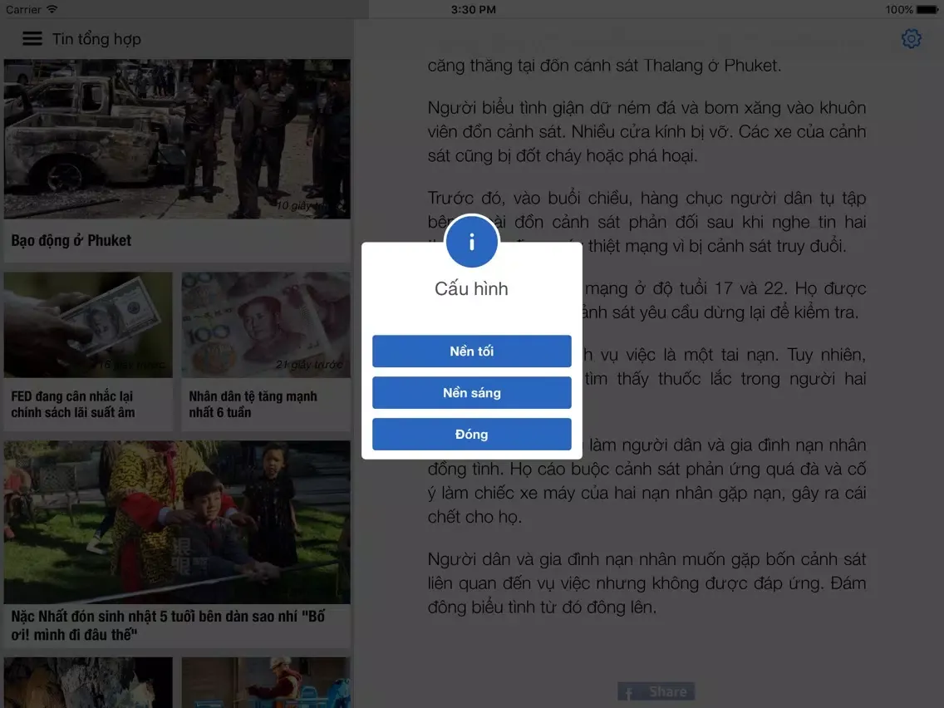
Task: Click the 3:30 PM clock
Action: 473,10
